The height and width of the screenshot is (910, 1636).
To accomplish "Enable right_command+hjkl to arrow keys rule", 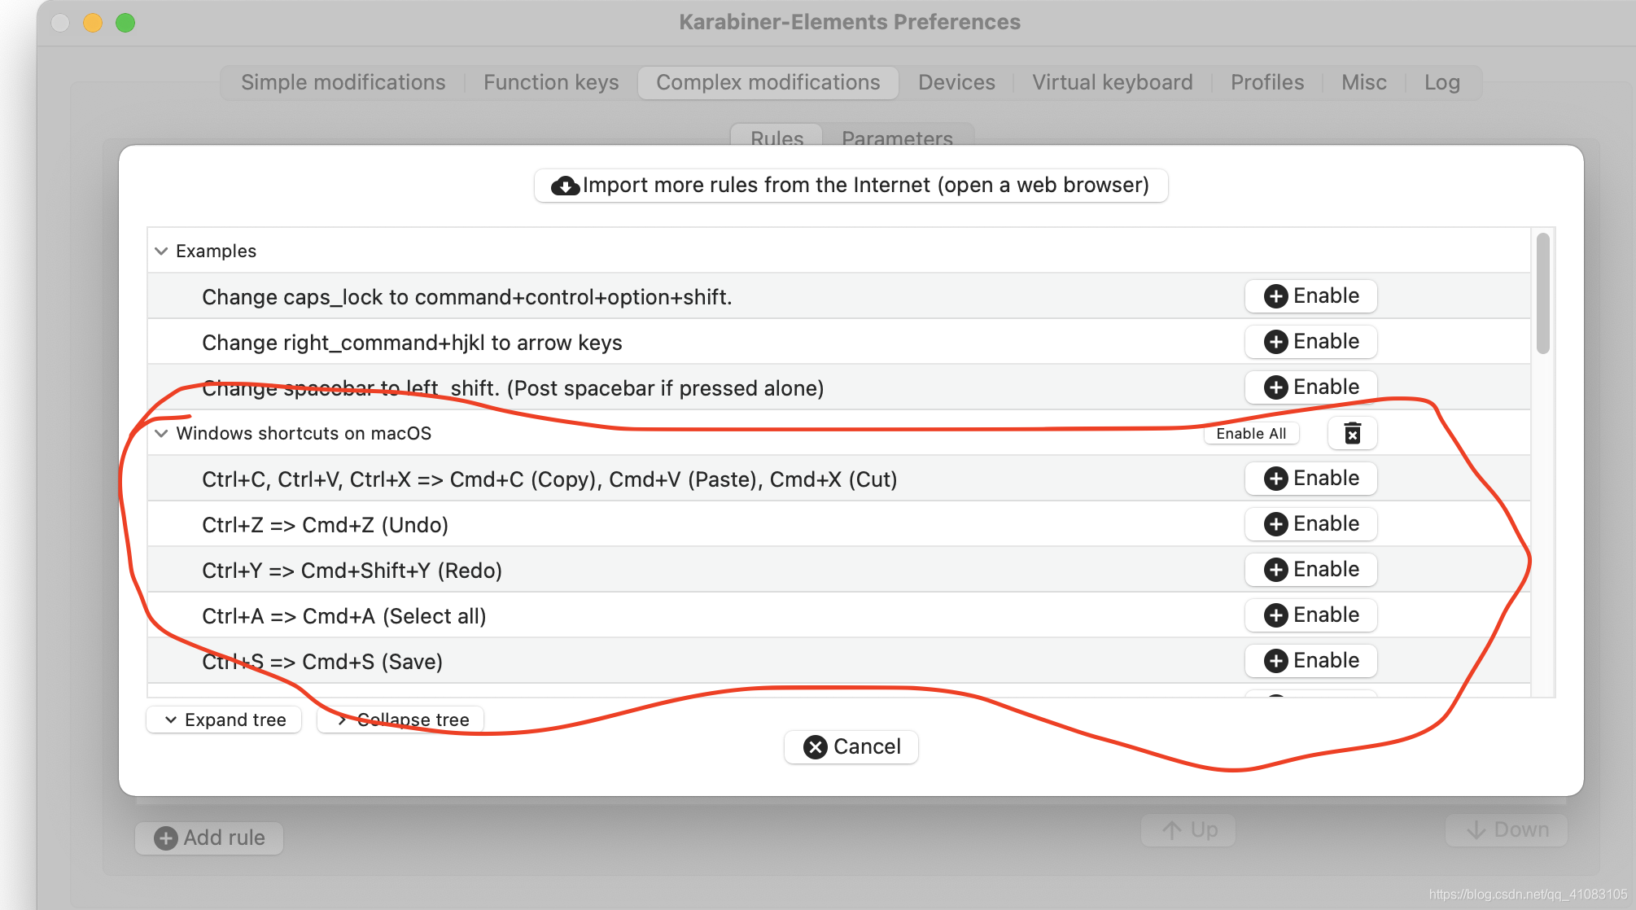I will click(x=1310, y=342).
